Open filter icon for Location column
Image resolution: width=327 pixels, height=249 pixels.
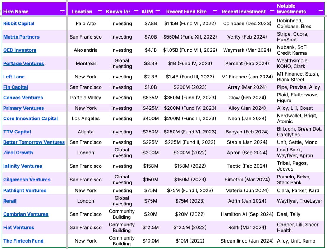tap(100, 12)
